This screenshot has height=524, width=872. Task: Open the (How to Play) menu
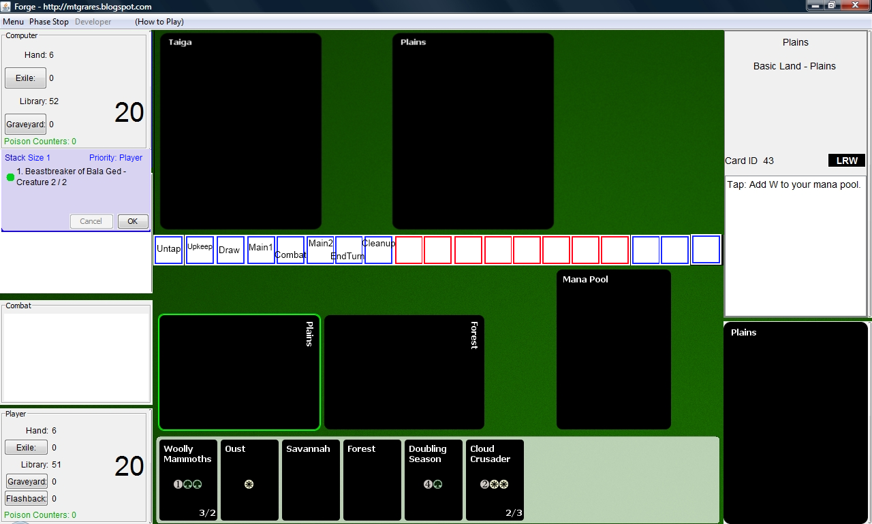coord(159,22)
